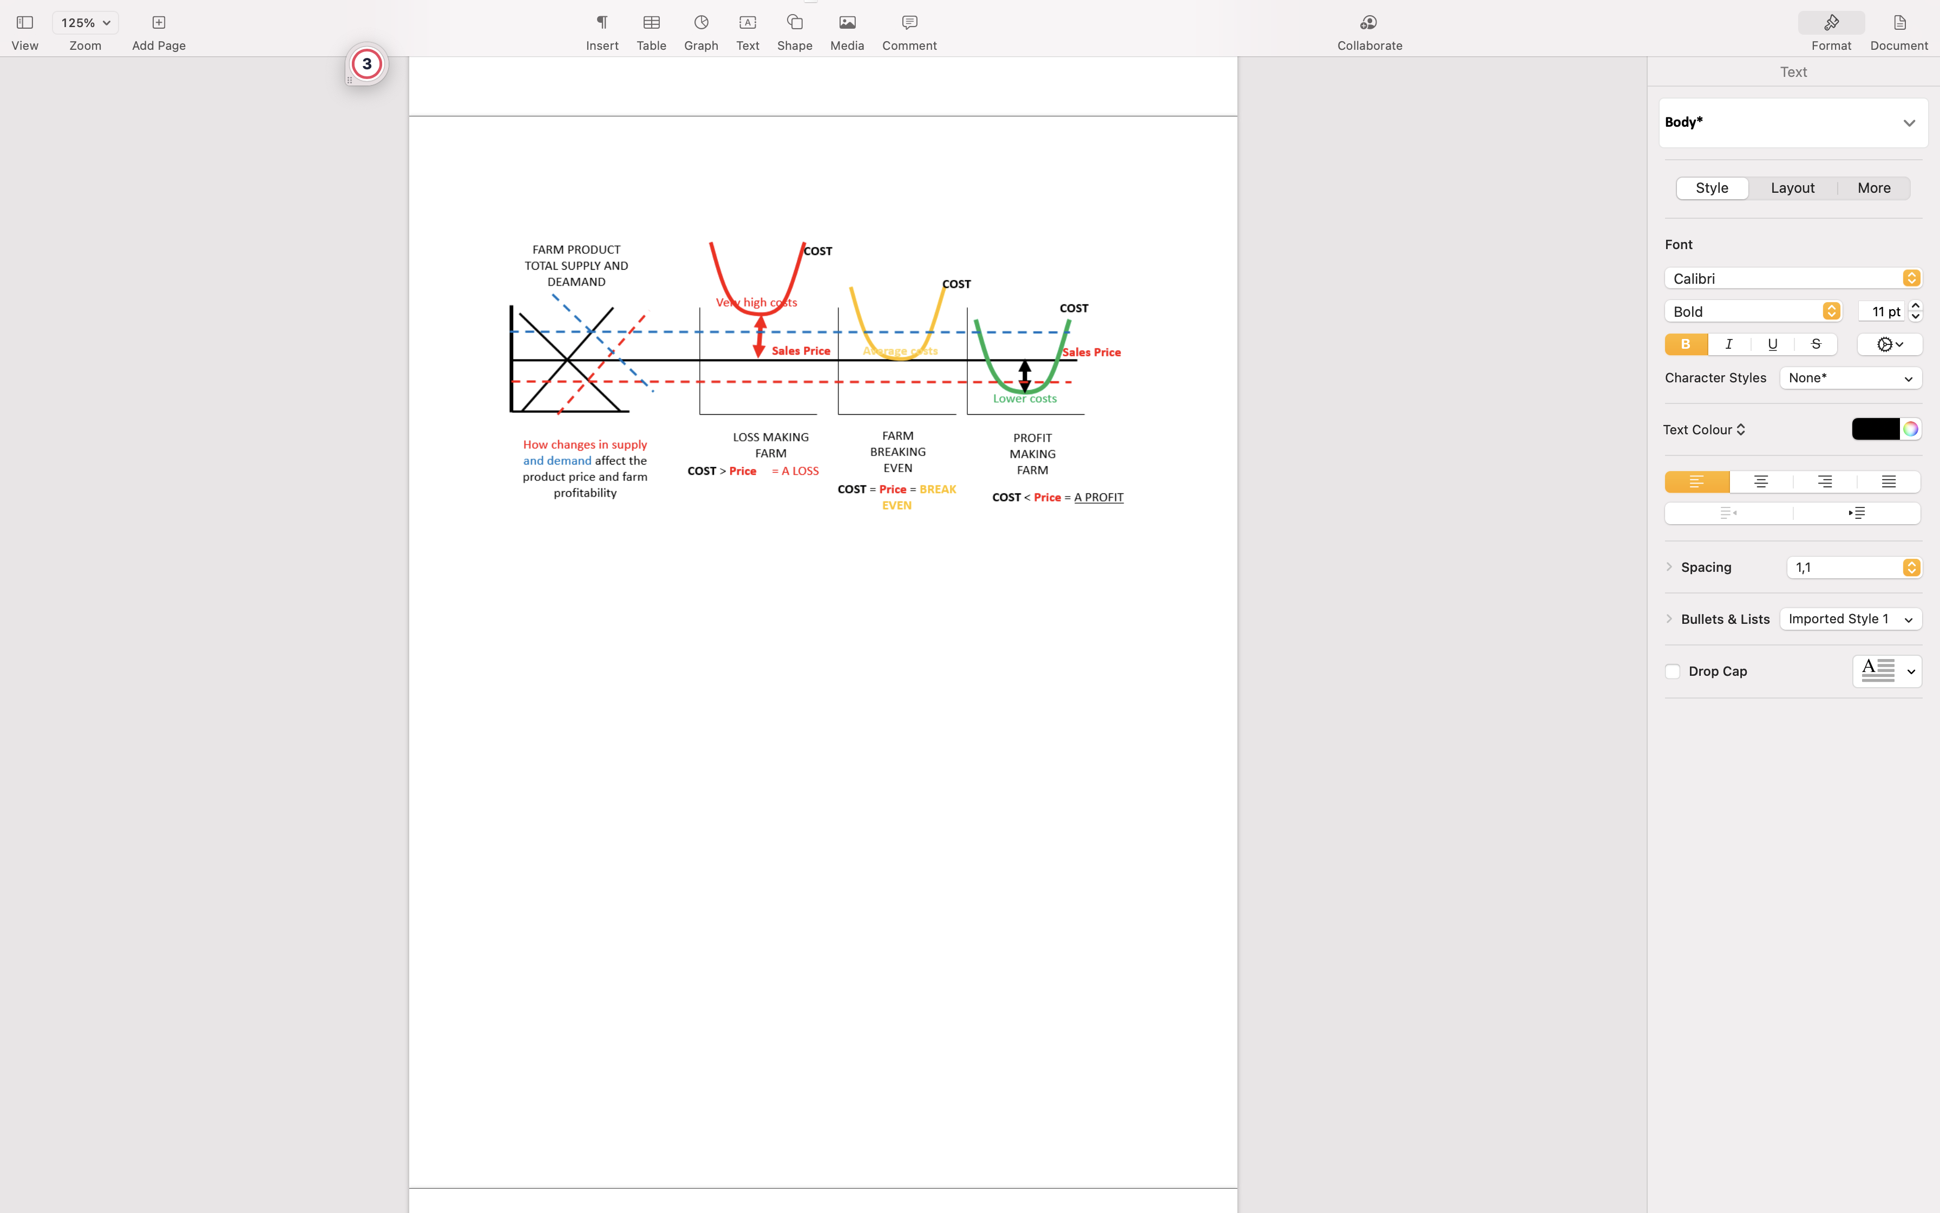Open Character Styles None dropdown

[1850, 378]
